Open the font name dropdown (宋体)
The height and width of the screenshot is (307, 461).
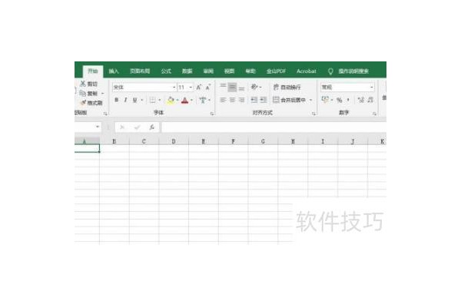pyautogui.click(x=174, y=87)
